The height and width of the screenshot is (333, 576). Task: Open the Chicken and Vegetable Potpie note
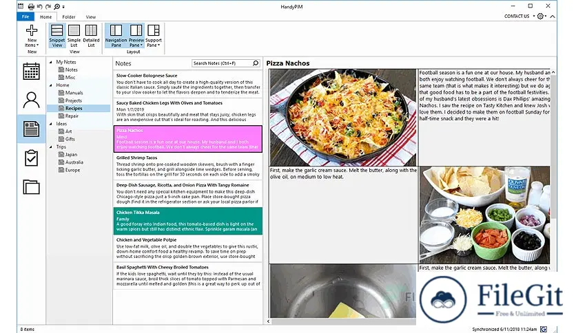pos(188,248)
